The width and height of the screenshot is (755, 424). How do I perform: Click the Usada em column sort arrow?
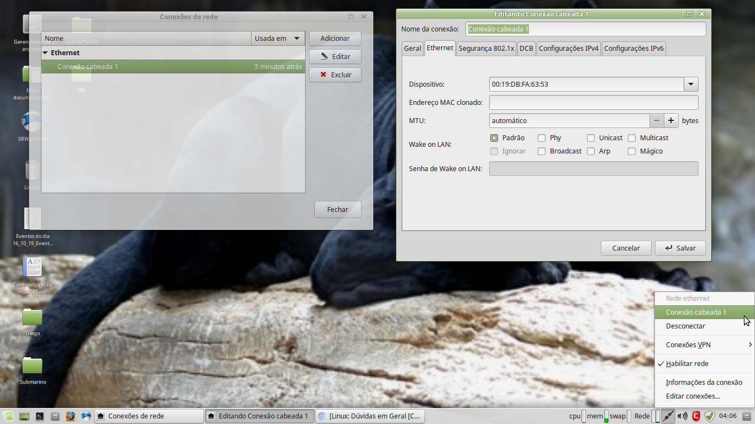tap(297, 39)
